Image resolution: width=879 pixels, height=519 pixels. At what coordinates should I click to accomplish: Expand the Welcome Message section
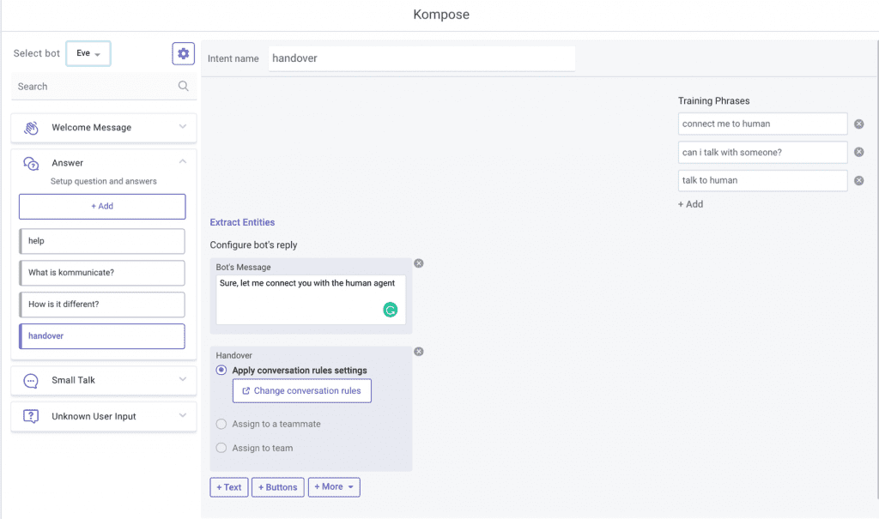[x=183, y=127]
